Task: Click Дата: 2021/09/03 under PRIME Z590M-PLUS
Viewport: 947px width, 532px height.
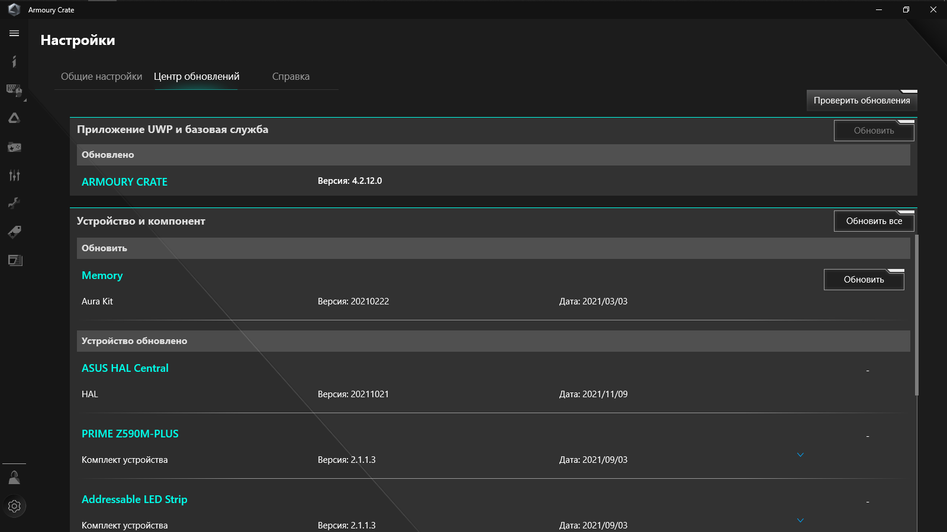Action: pos(593,460)
